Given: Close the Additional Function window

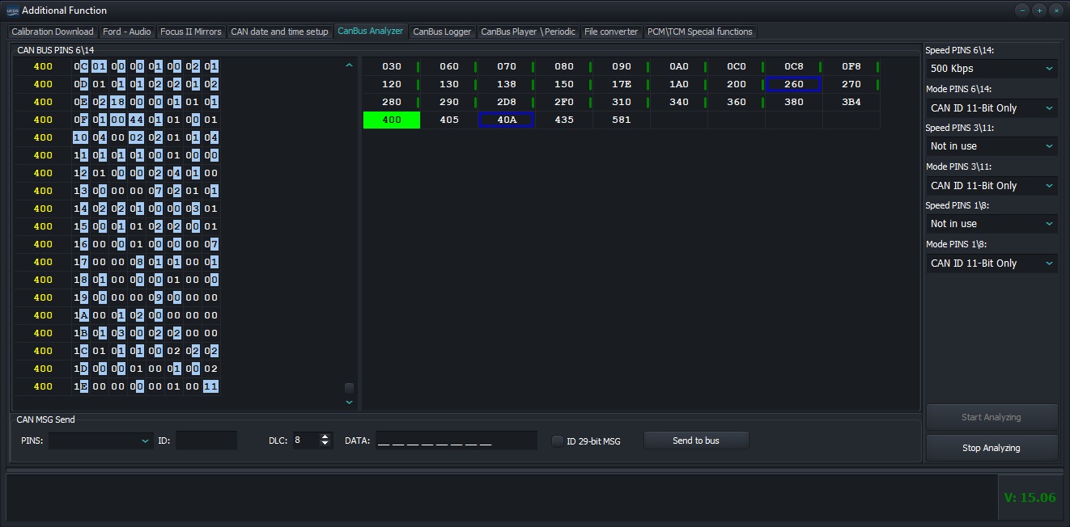Looking at the screenshot, I should [x=1056, y=11].
